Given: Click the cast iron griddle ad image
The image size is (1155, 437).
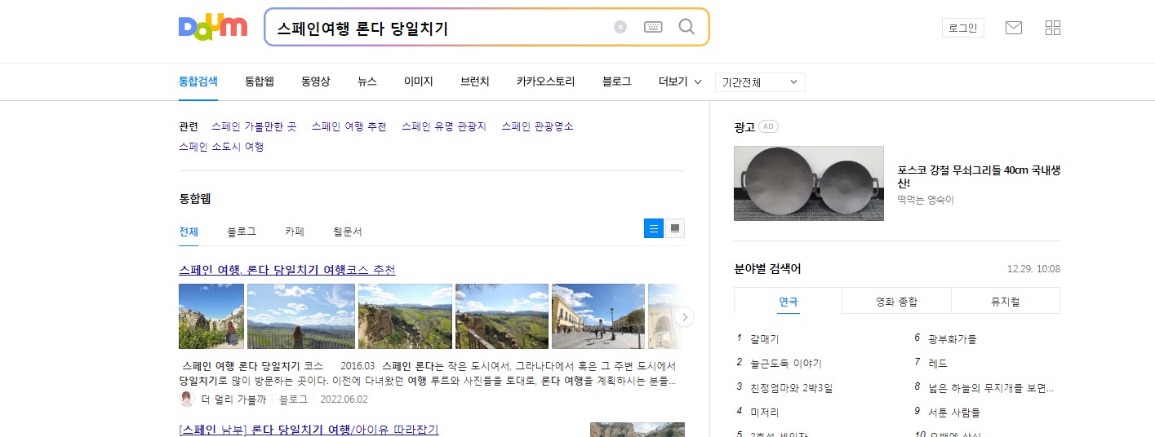Looking at the screenshot, I should tap(808, 183).
